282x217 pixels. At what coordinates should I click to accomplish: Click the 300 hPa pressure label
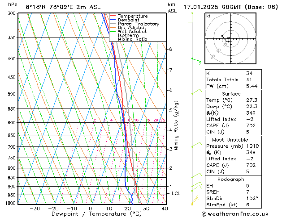point(13,13)
